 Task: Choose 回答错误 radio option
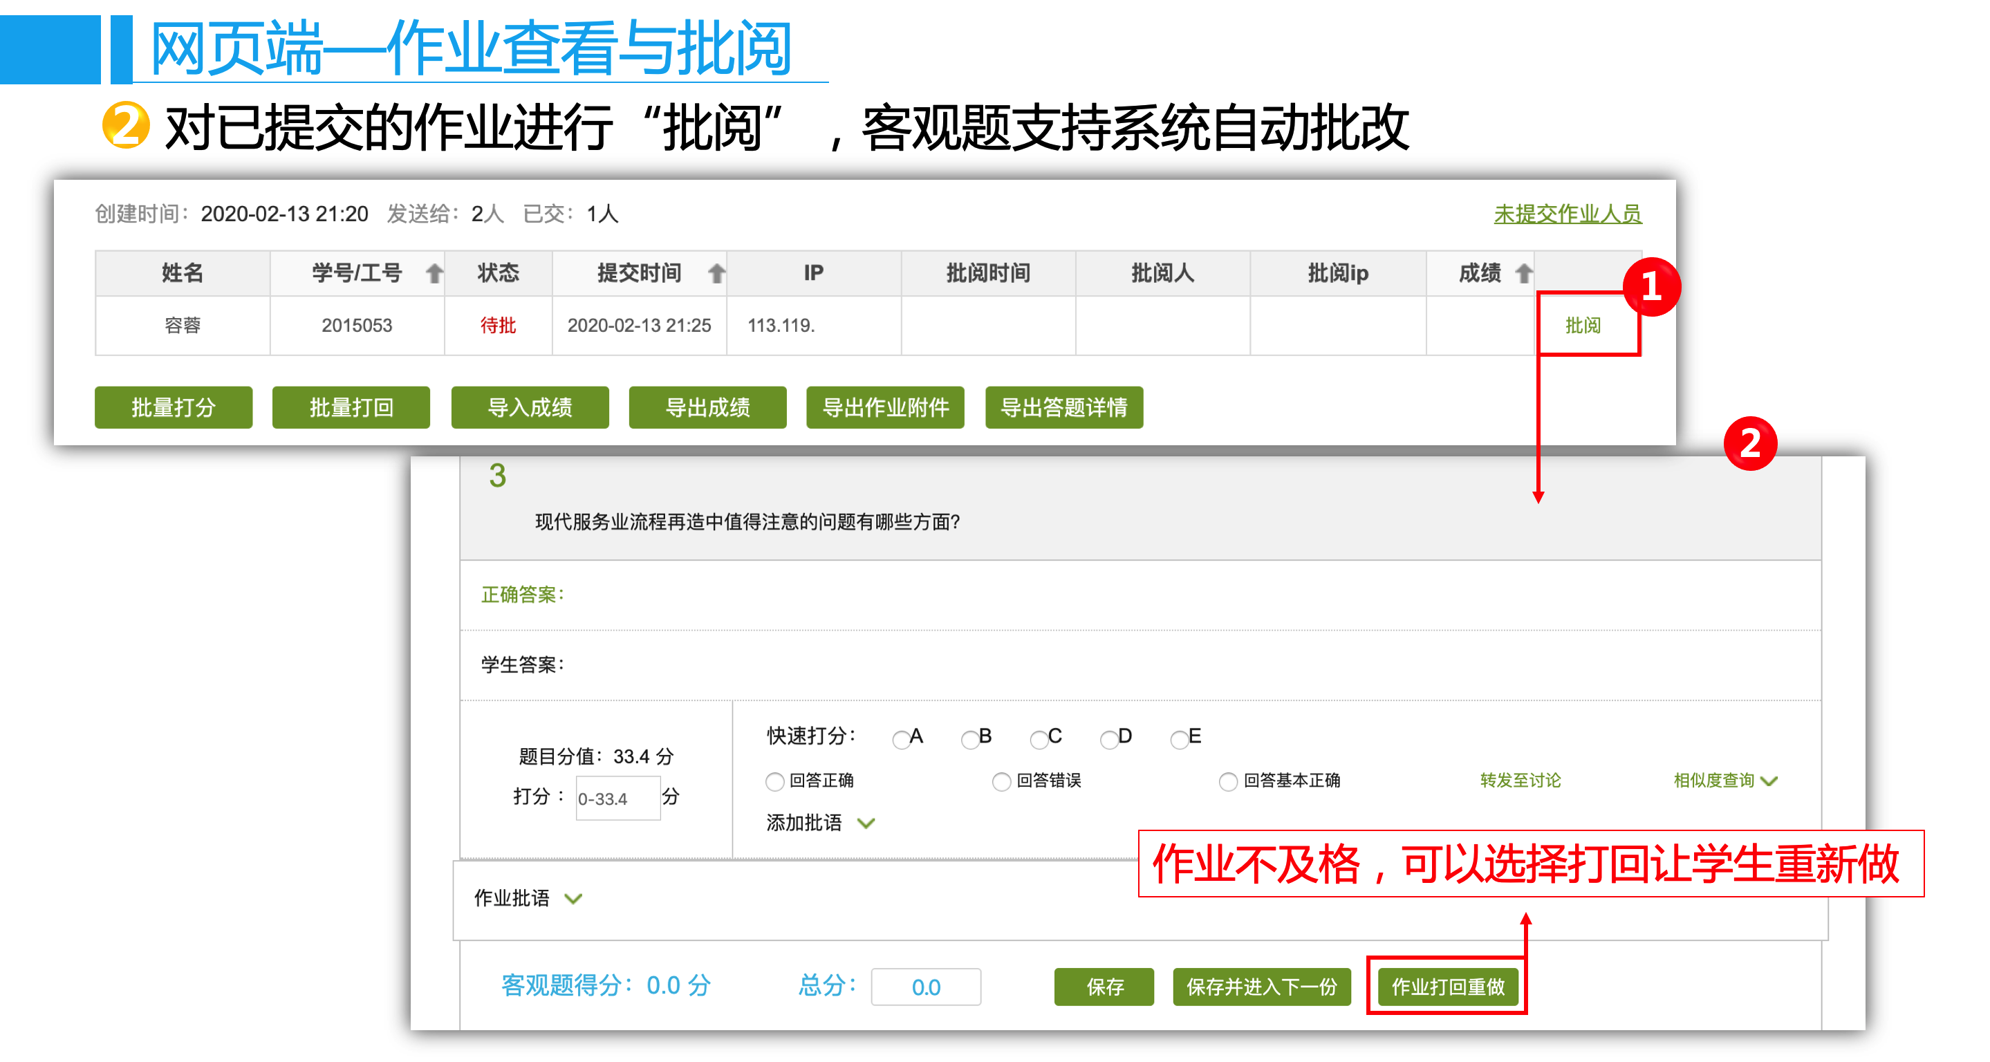pyautogui.click(x=1001, y=781)
